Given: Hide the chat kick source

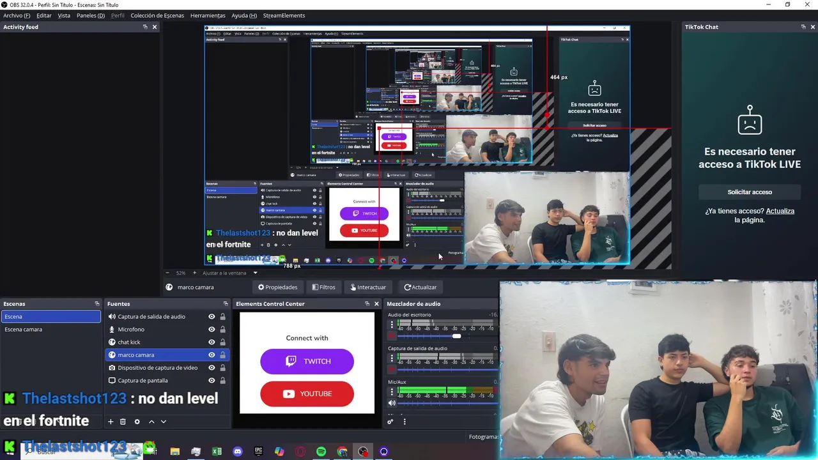Looking at the screenshot, I should click(x=212, y=342).
